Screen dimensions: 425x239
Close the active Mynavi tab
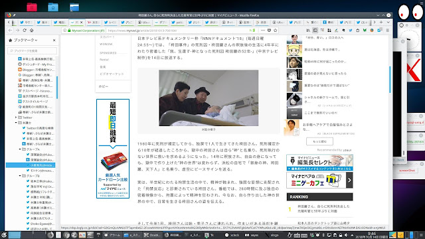tap(81, 22)
